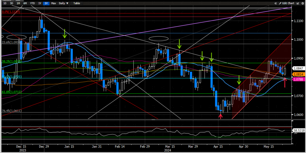The height and width of the screenshot is (153, 306).
Task: Choose the YTD range
Action: [x=32, y=3]
